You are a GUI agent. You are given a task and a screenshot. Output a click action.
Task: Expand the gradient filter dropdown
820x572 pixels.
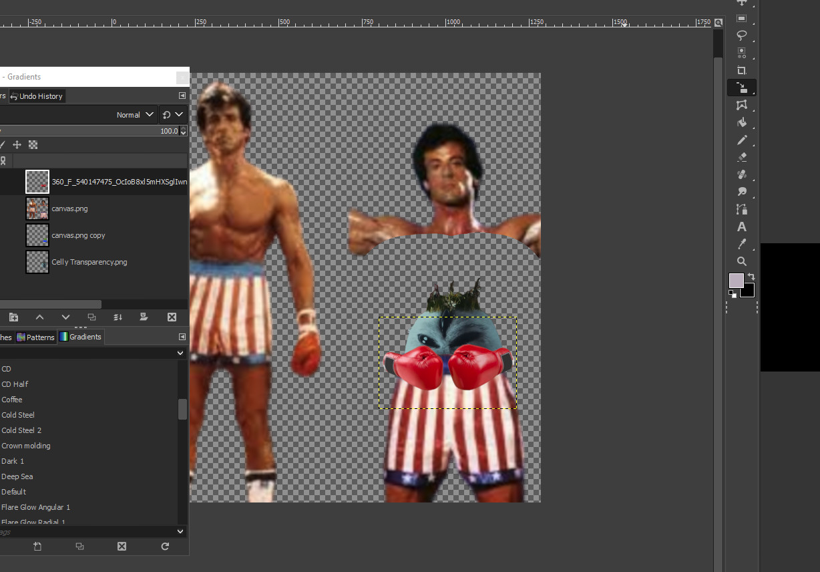point(180,352)
